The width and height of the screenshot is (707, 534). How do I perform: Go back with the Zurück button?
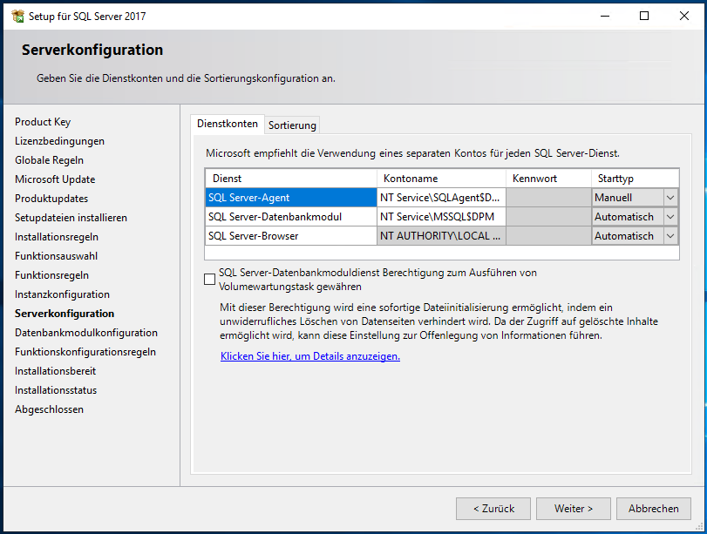(x=493, y=509)
